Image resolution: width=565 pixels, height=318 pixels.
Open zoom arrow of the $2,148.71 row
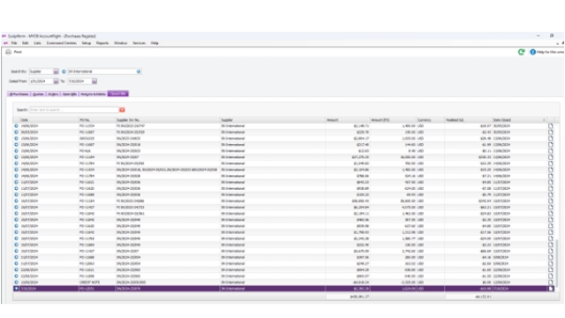point(16,125)
